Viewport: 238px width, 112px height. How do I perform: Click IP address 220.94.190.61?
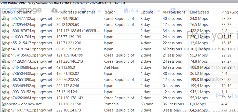pyautogui.click(x=68, y=19)
